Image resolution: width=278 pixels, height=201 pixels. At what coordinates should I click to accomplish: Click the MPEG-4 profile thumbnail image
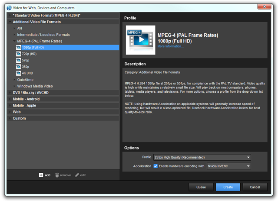[x=140, y=40]
